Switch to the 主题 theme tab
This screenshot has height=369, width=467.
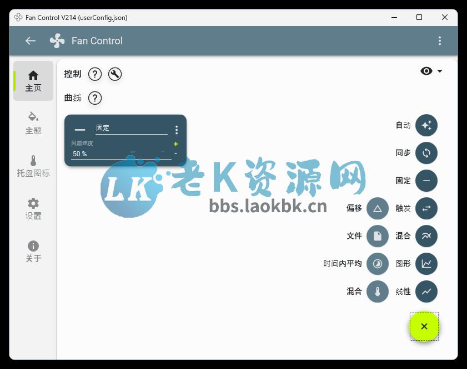[33, 124]
